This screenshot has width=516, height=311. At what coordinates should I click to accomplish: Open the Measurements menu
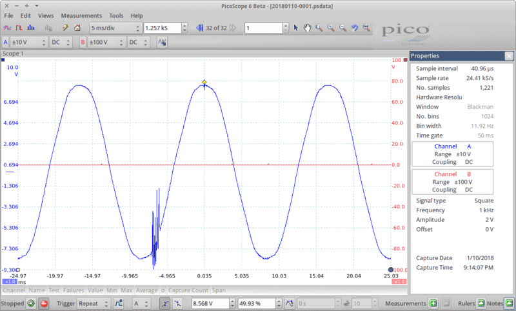(81, 15)
